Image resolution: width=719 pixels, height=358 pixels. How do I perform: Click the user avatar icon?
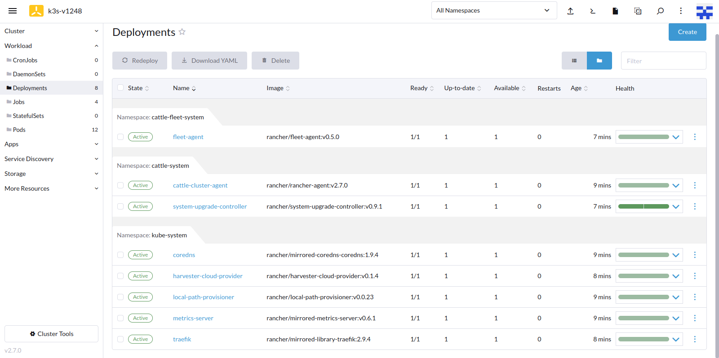(x=705, y=11)
